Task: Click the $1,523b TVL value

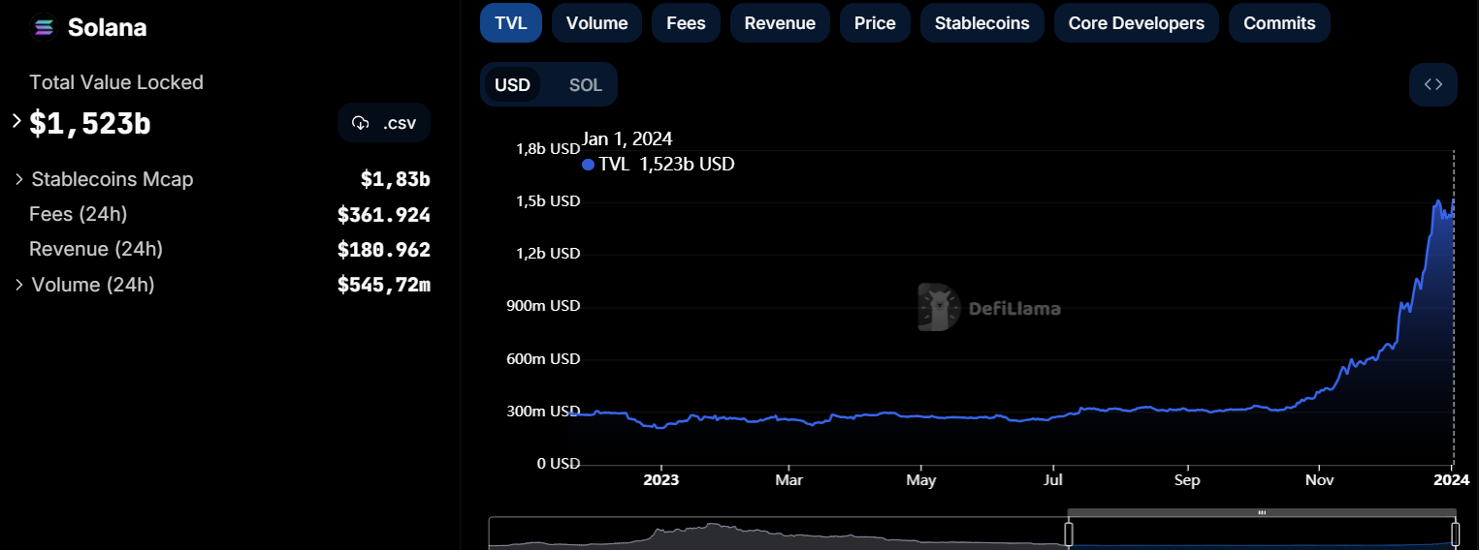Action: (x=90, y=123)
